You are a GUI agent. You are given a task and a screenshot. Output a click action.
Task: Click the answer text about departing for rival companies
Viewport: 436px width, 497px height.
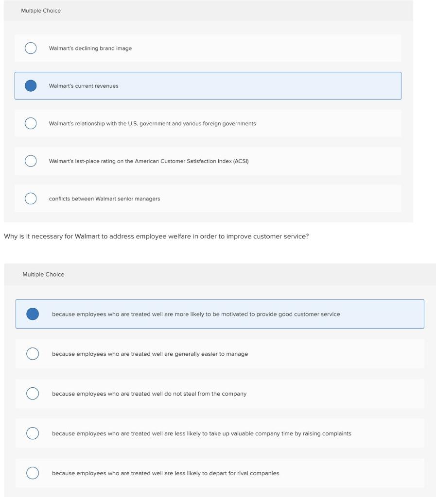[165, 474]
